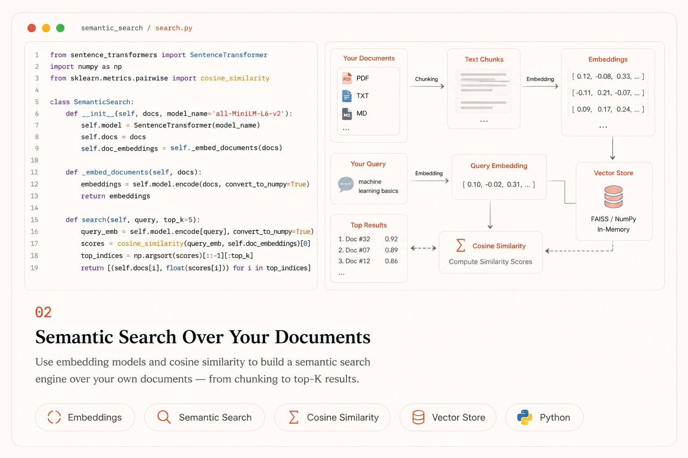Click line number 5 in gutter
Screen dimensions: 688x458
(x=37, y=102)
